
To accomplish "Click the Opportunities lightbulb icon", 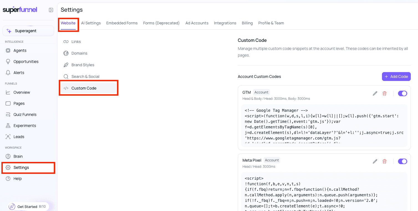I will 8,62.
